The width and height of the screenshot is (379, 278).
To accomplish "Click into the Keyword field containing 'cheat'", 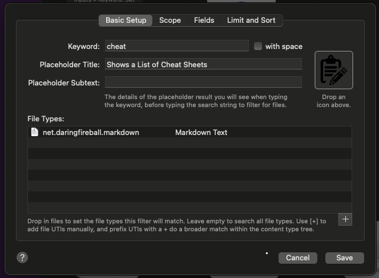I will 176,46.
